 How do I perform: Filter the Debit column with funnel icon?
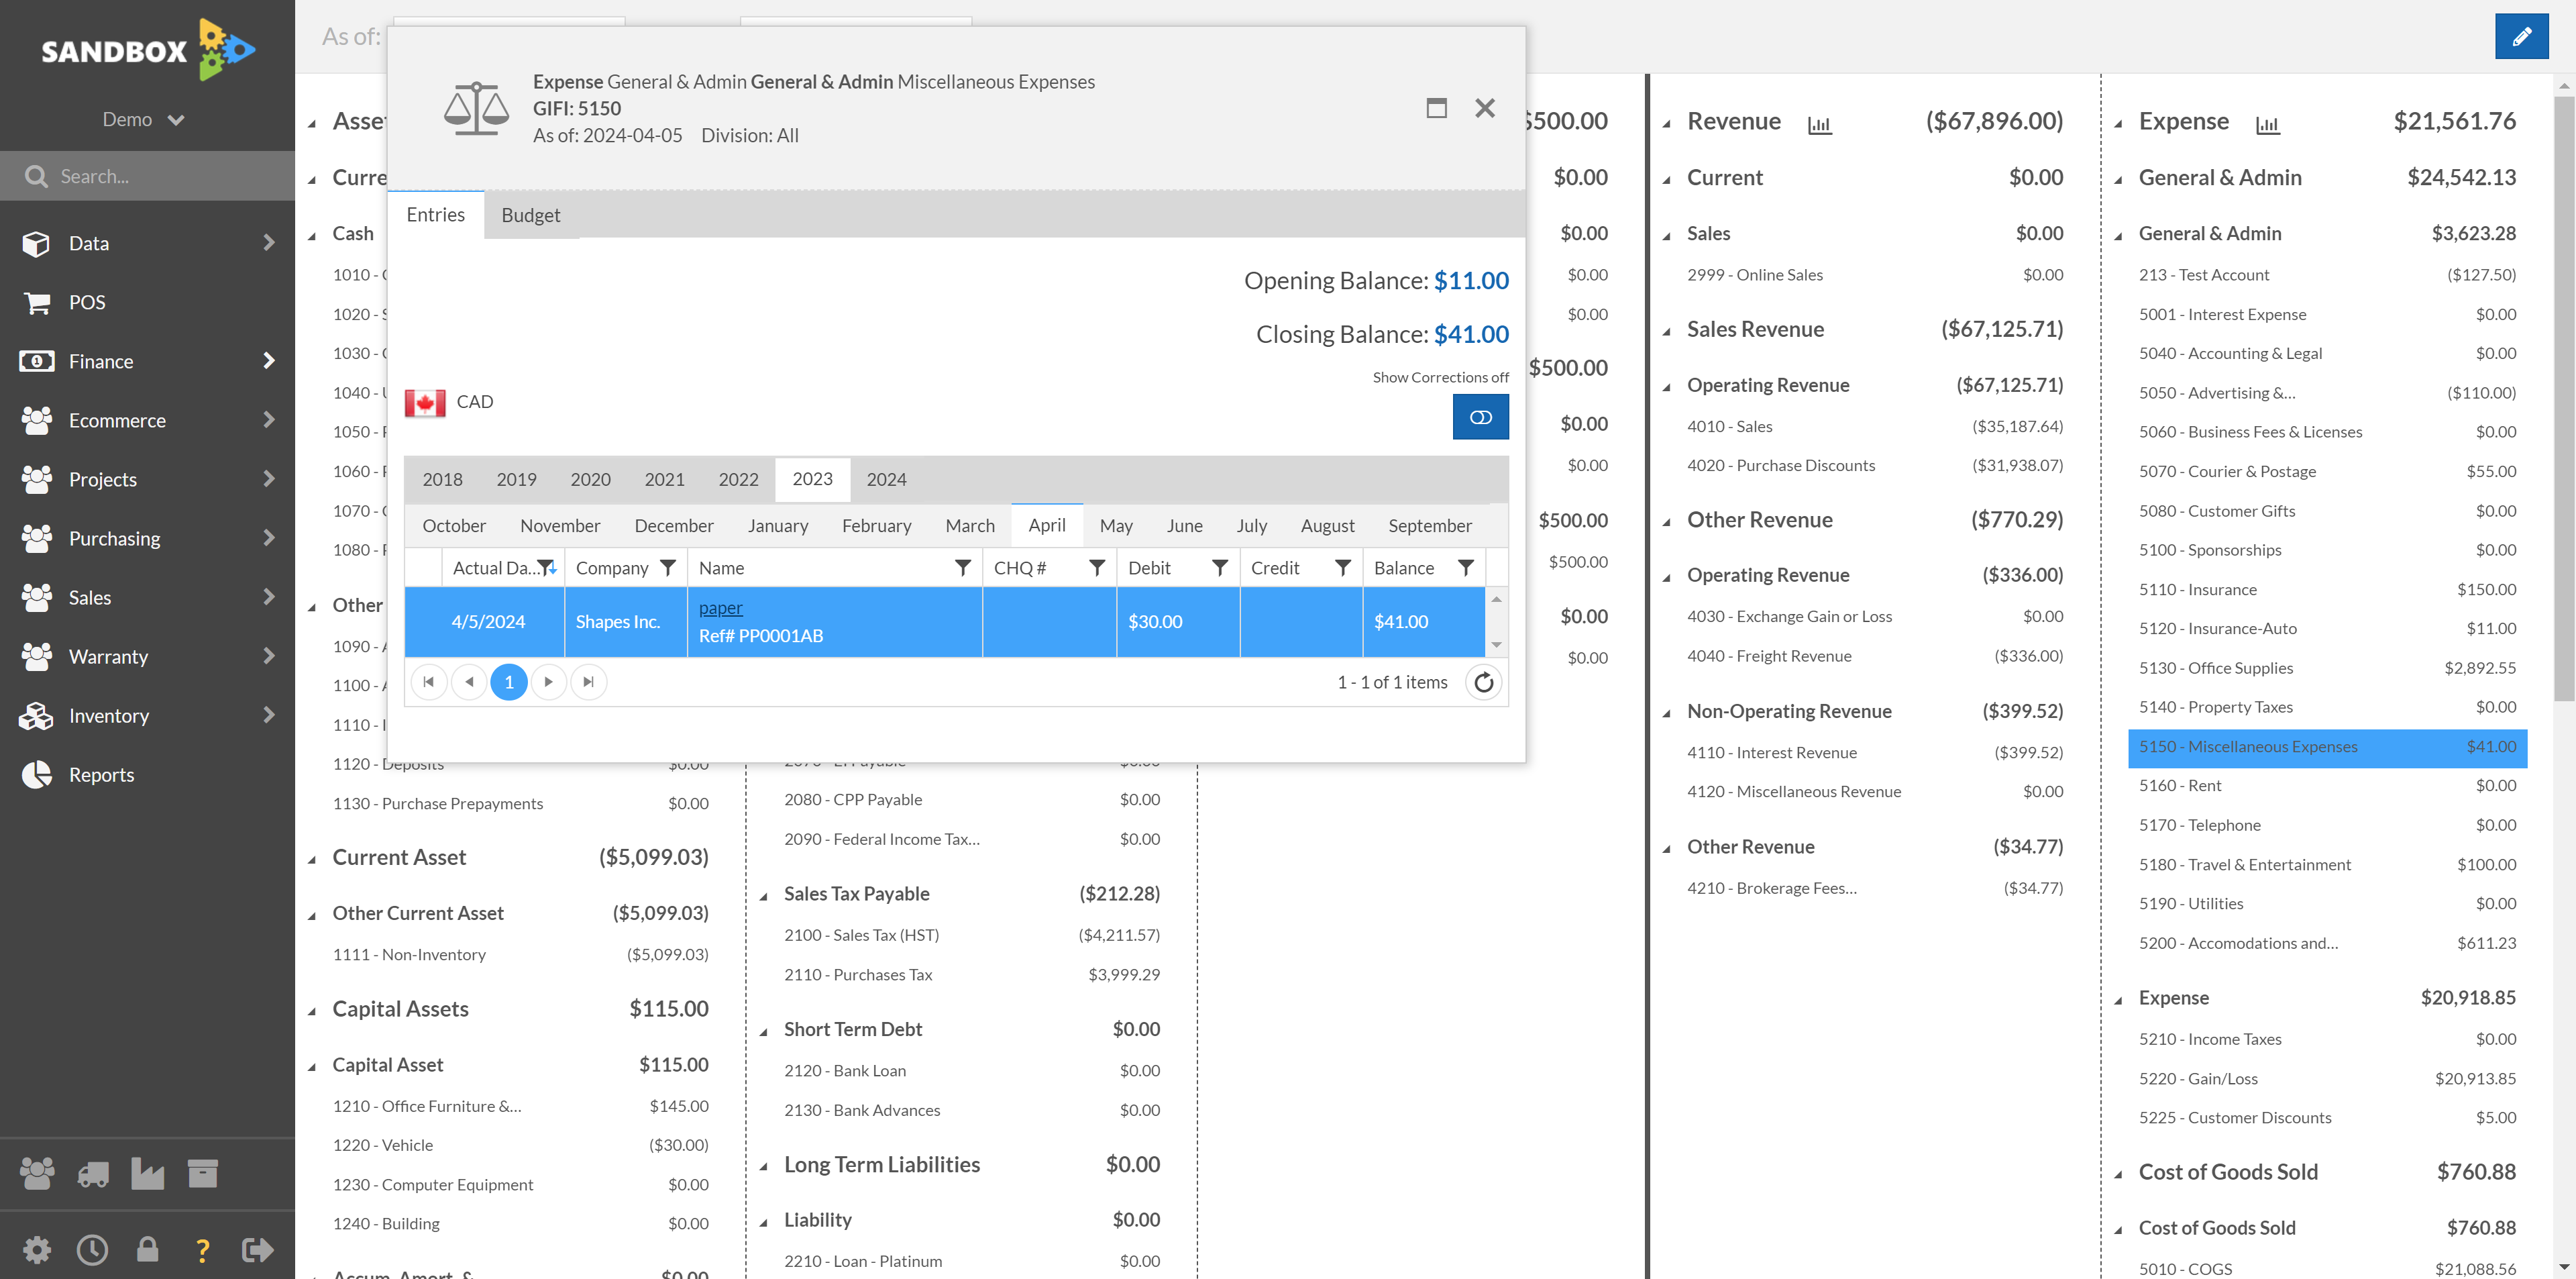click(1219, 567)
